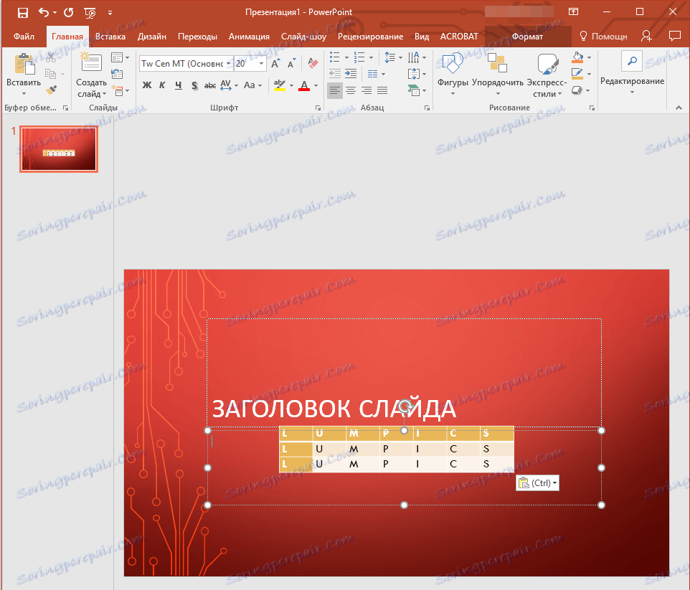Click the Помощн tell me box
The height and width of the screenshot is (590, 690).
point(603,37)
